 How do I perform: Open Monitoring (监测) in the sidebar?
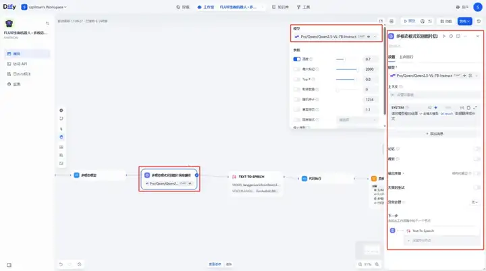(x=27, y=84)
